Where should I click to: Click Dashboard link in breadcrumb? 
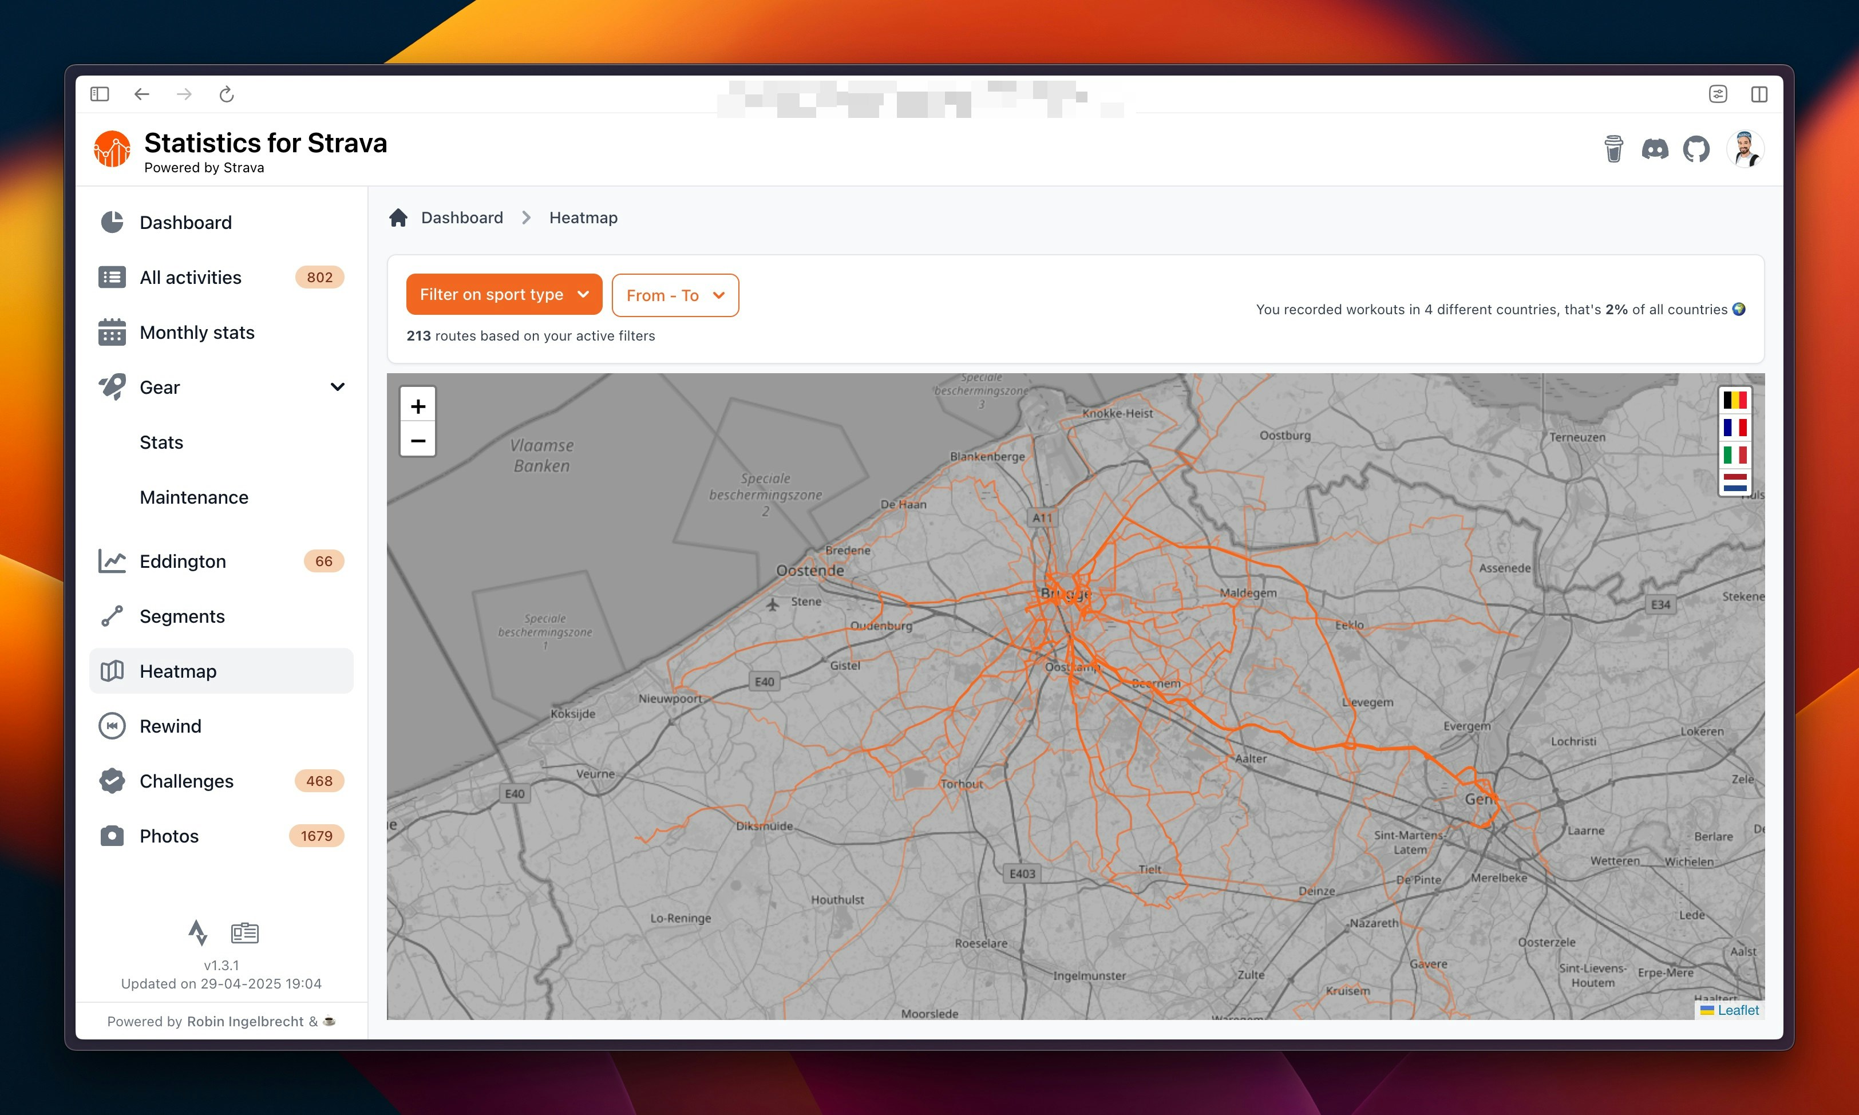pyautogui.click(x=462, y=218)
